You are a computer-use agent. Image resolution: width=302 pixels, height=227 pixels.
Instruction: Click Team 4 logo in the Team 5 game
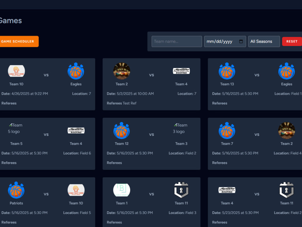coord(76,130)
